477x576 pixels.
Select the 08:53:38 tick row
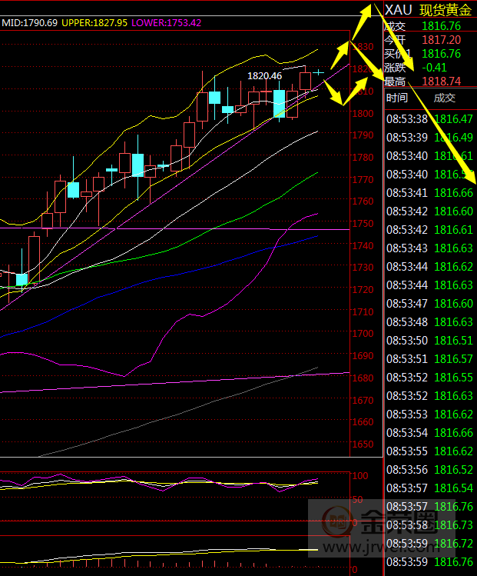429,119
